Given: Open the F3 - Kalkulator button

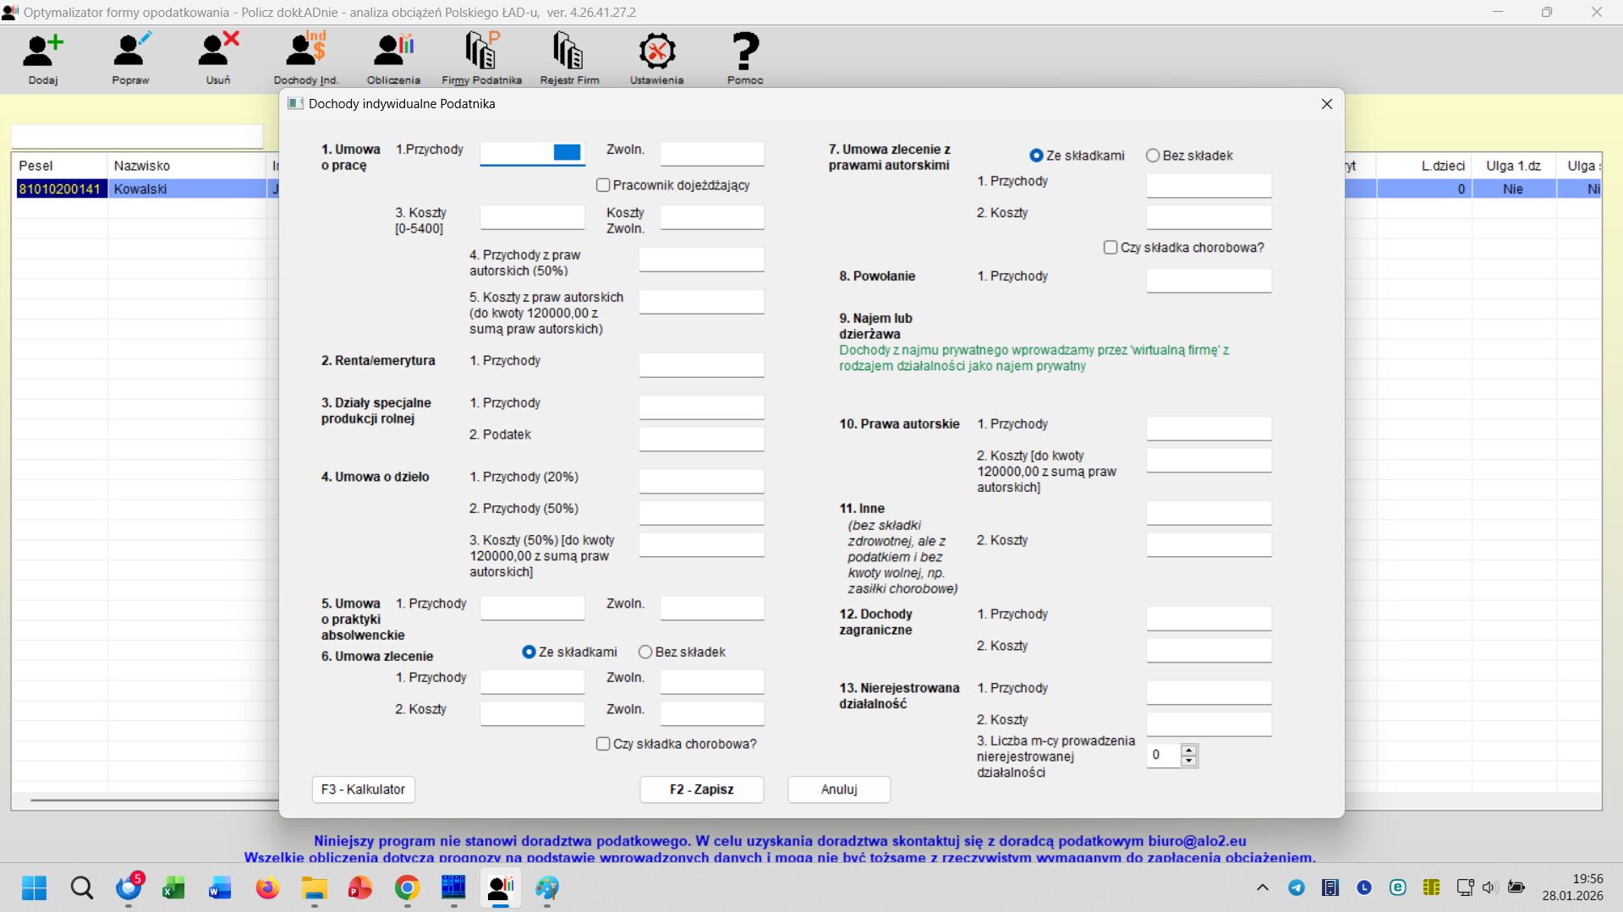Looking at the screenshot, I should click(363, 789).
